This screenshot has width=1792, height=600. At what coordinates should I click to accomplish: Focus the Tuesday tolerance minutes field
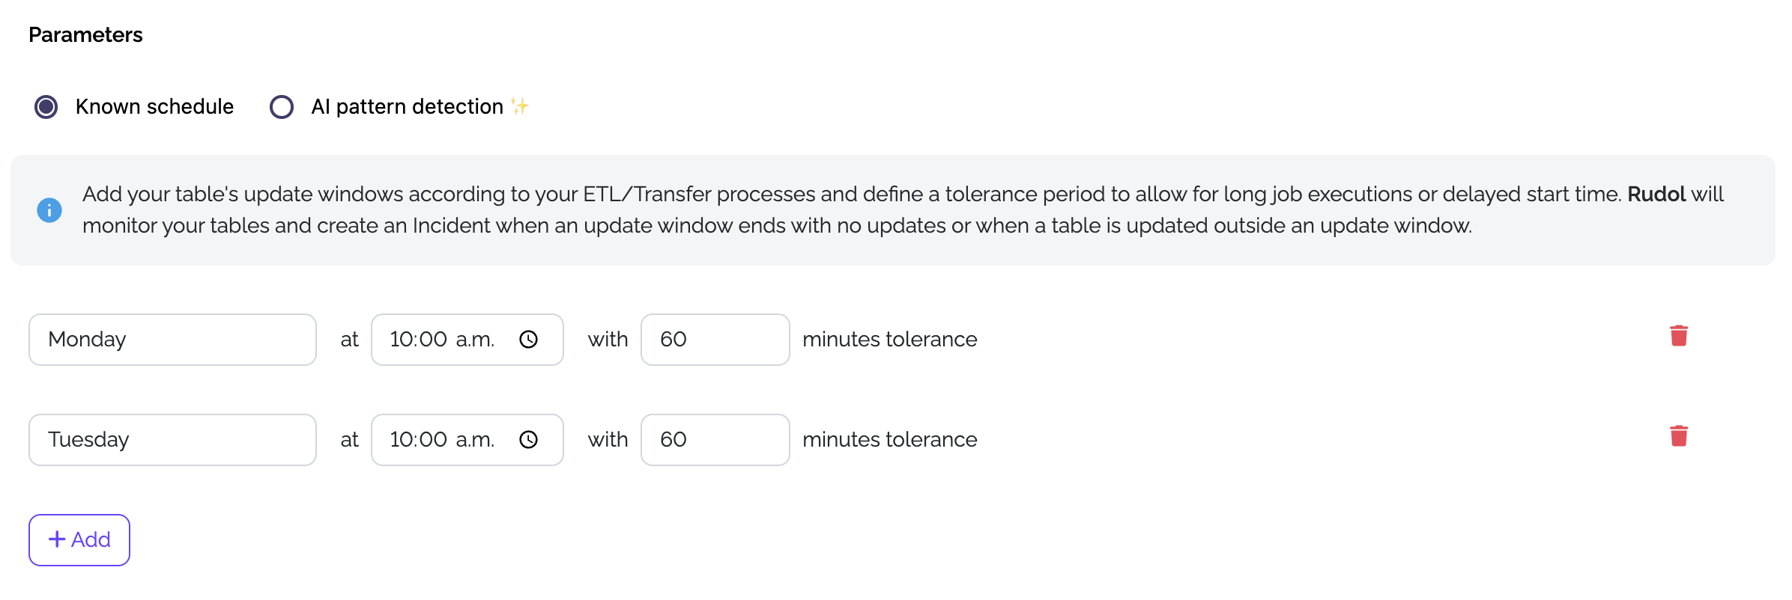point(715,440)
